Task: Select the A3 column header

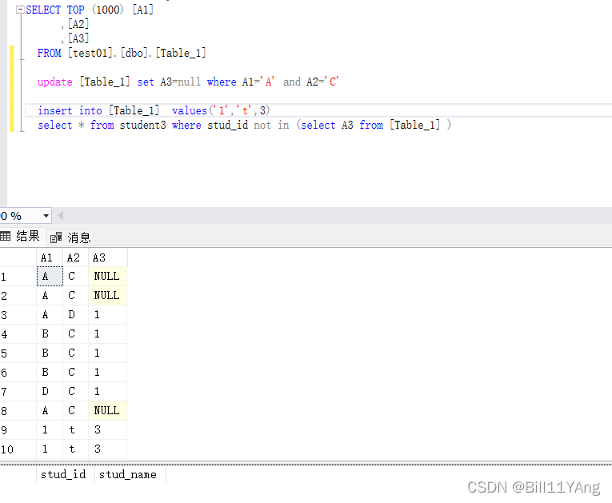Action: point(108,257)
